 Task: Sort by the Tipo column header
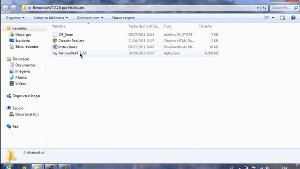[167, 26]
